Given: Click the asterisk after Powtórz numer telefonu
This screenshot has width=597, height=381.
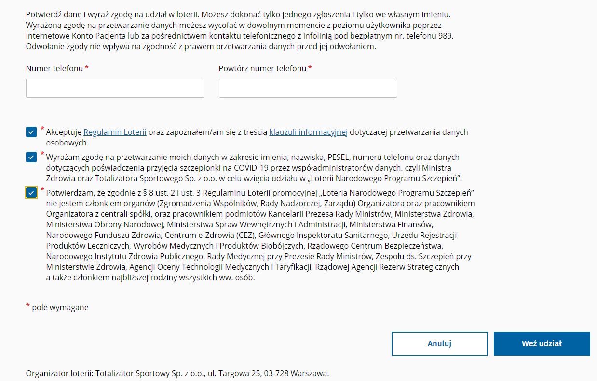Looking at the screenshot, I should click(310, 68).
